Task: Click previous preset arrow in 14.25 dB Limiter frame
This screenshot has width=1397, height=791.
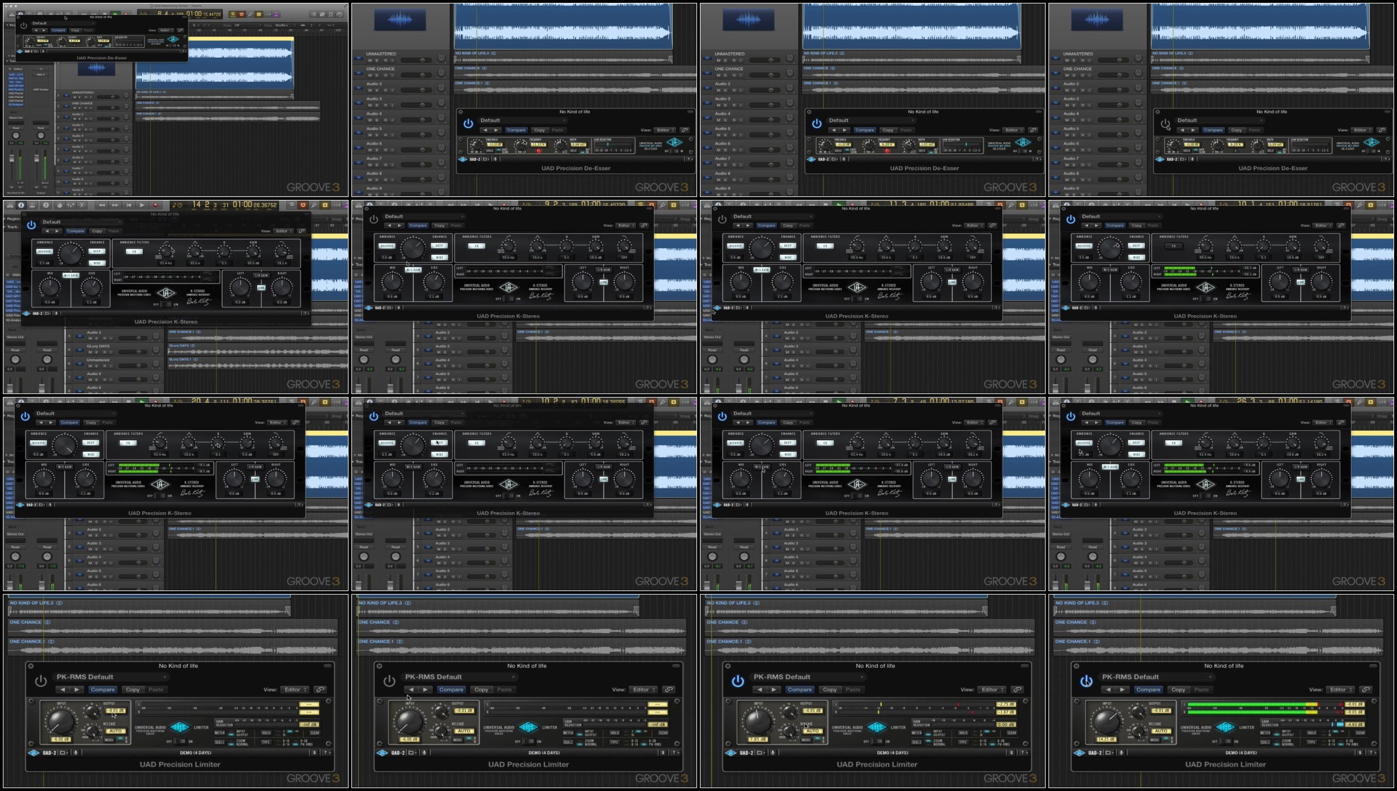Action: point(1108,690)
